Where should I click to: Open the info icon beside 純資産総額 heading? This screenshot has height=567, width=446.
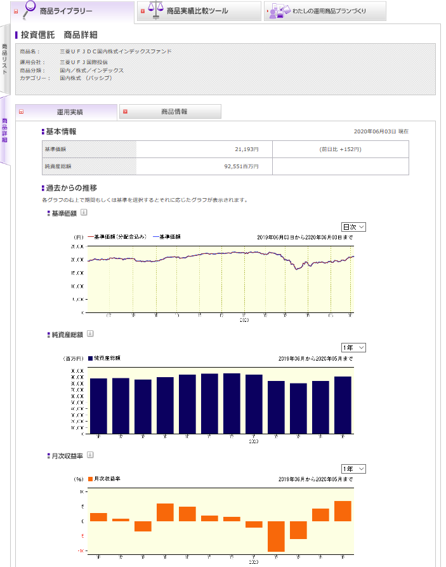pyautogui.click(x=90, y=333)
